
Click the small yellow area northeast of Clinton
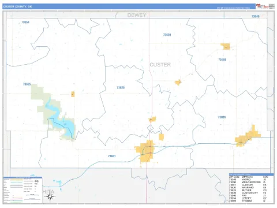pos(162,137)
